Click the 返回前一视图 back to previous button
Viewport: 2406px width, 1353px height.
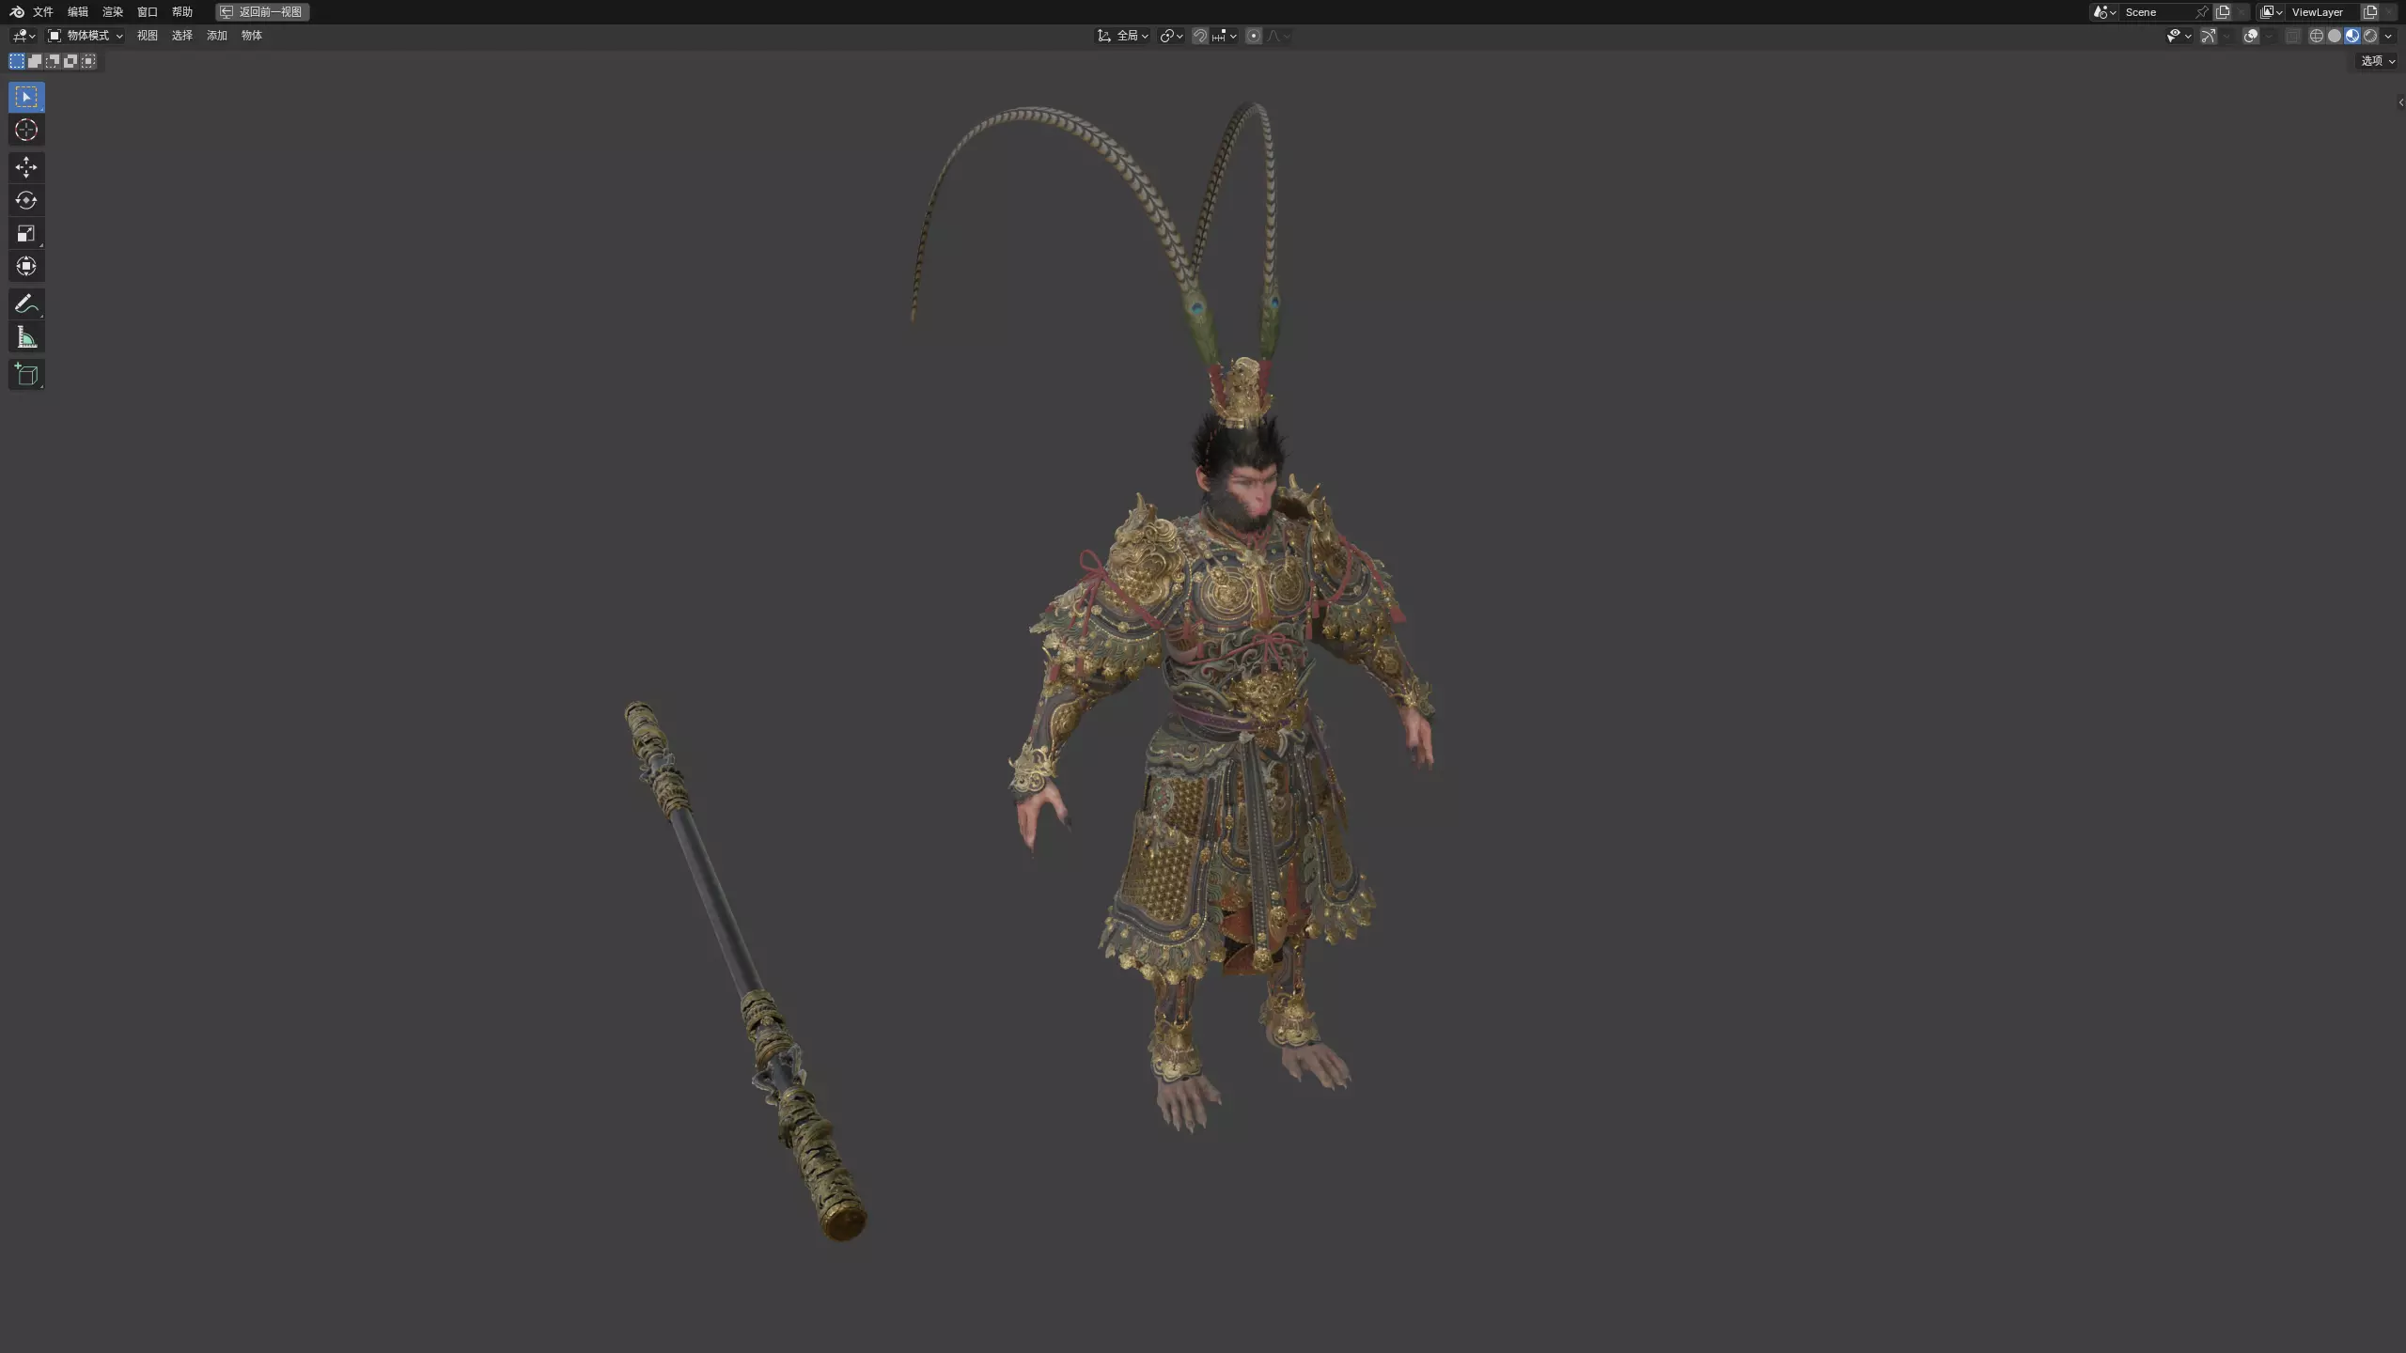pyautogui.click(x=262, y=12)
